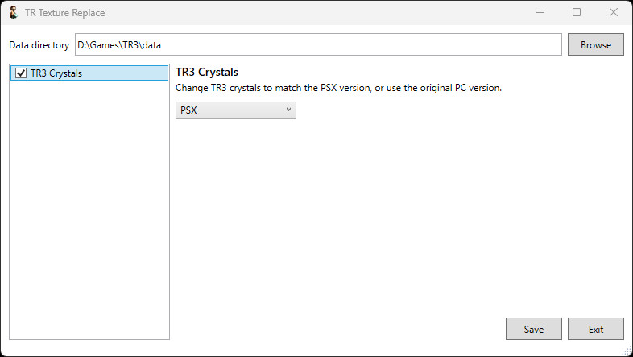Click the crystals description text
Screen dimensions: 633x357
338,88
